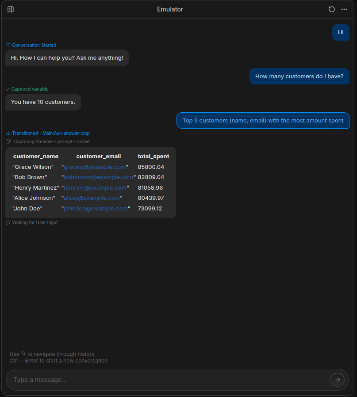Click the Captured variable label

[30, 89]
